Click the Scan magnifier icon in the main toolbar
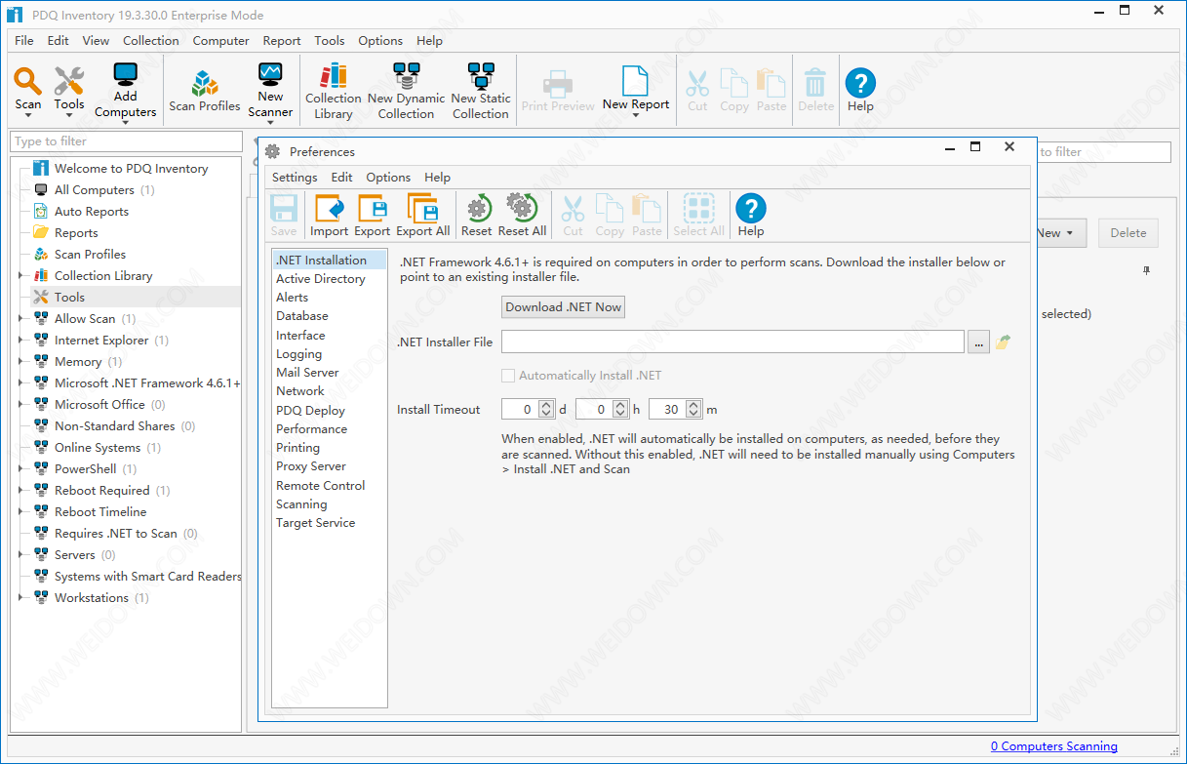This screenshot has height=764, width=1187. point(28,81)
